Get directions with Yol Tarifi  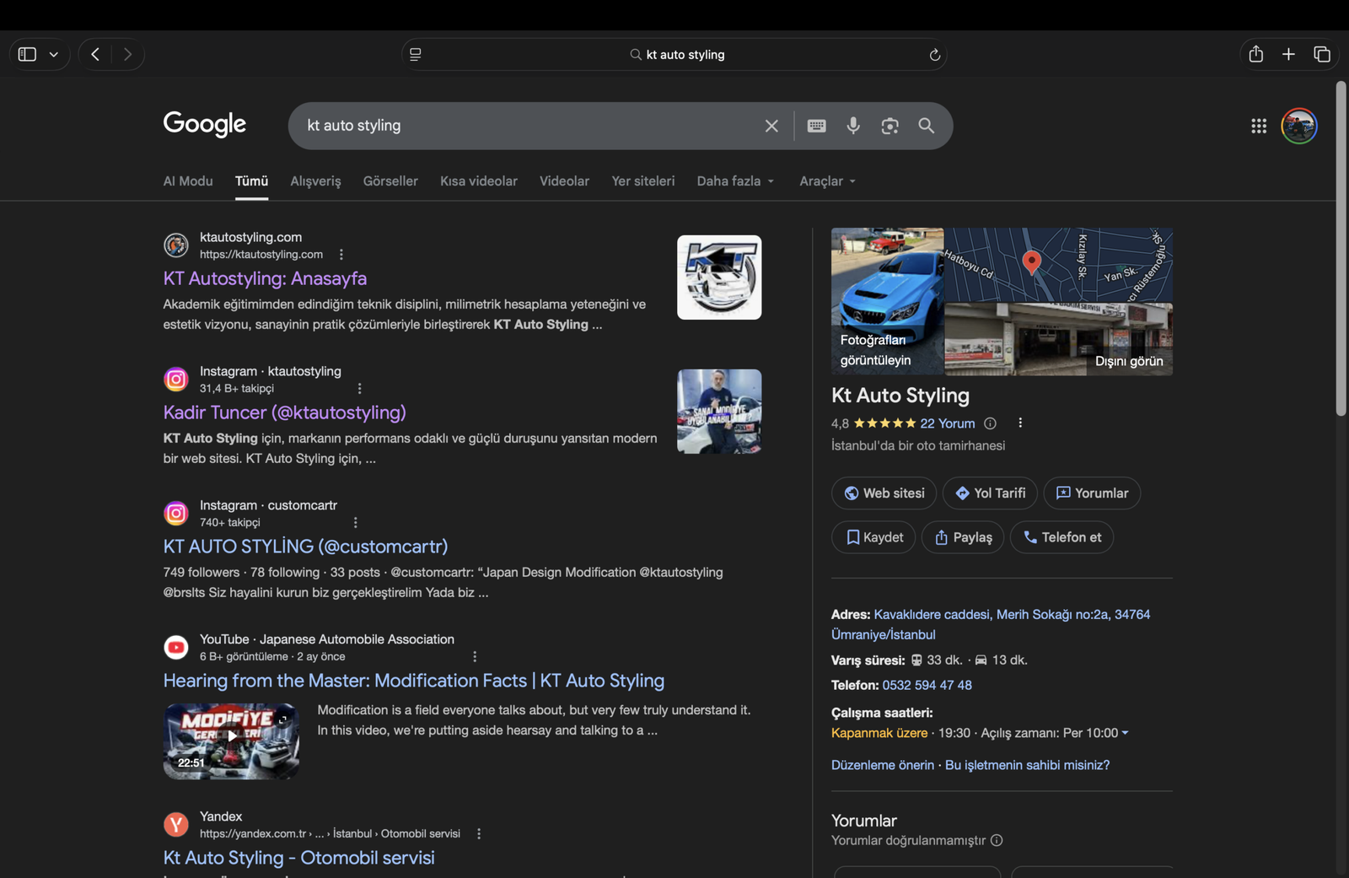990,493
